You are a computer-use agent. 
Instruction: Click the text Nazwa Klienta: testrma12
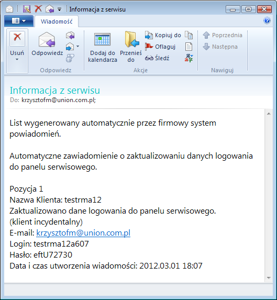[x=56, y=200]
